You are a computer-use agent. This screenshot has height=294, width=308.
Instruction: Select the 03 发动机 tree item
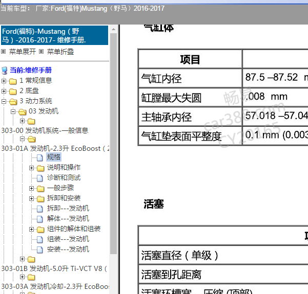click(x=44, y=111)
